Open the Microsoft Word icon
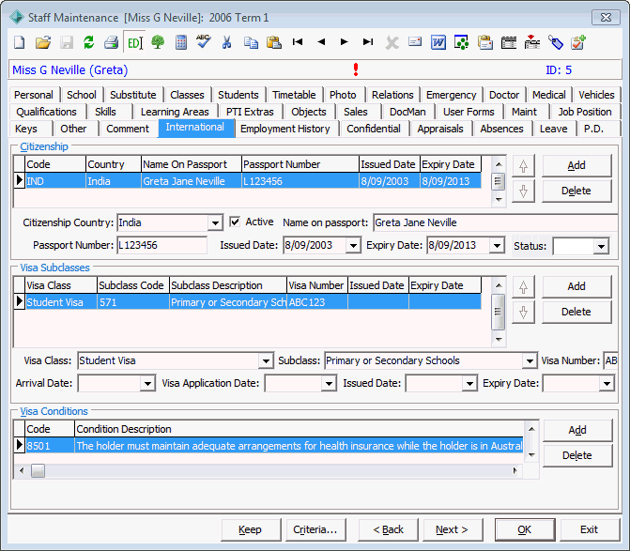The width and height of the screenshot is (630, 551). [438, 42]
